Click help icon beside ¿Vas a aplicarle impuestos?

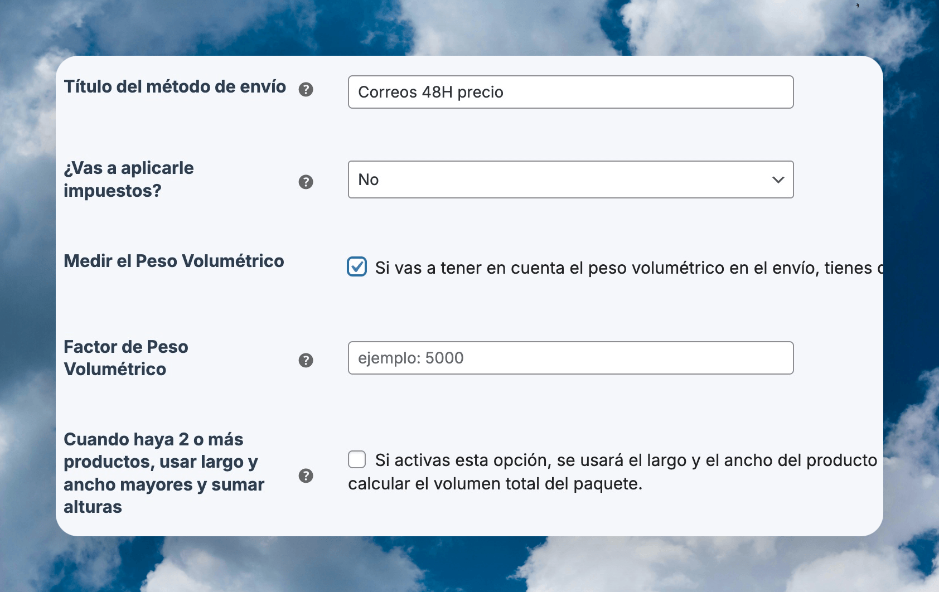pyautogui.click(x=306, y=182)
